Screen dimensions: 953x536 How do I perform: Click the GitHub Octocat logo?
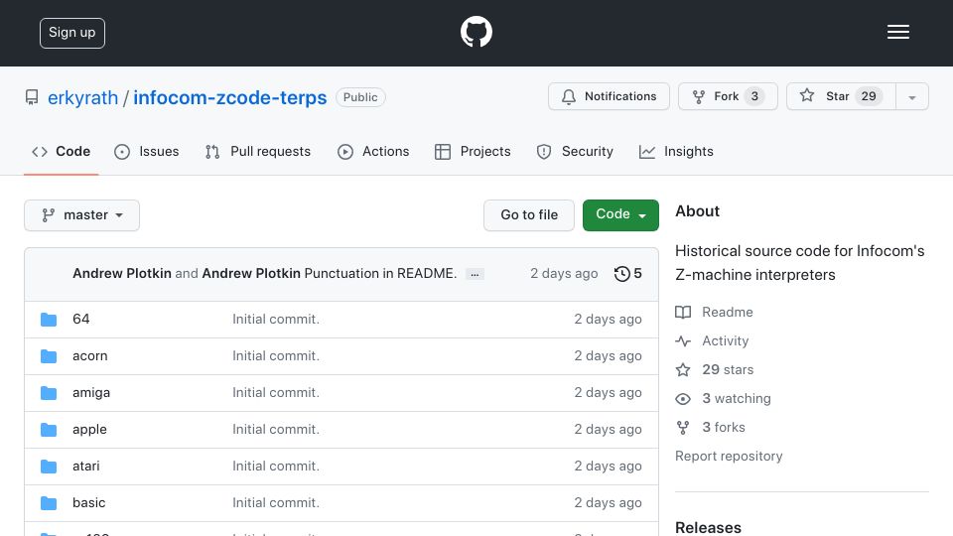[x=476, y=32]
